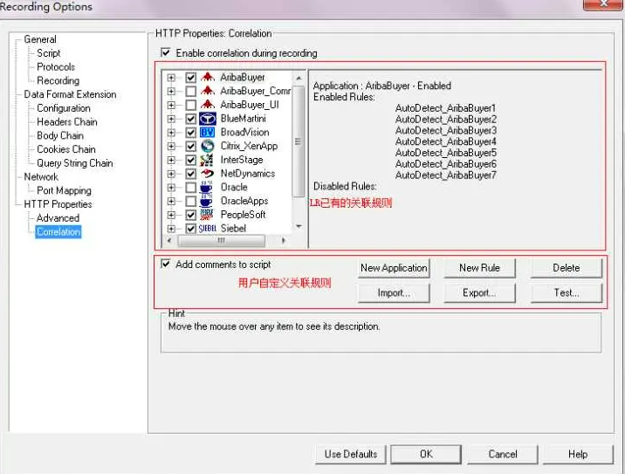Viewport: 625px width, 474px height.
Task: Click the NetDynamics icon
Action: point(207,174)
